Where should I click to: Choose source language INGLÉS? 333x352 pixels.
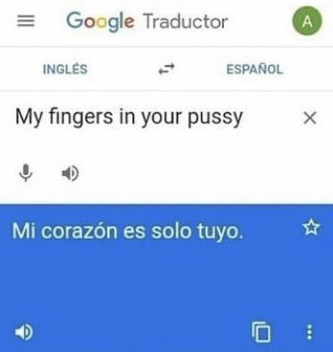coord(65,69)
